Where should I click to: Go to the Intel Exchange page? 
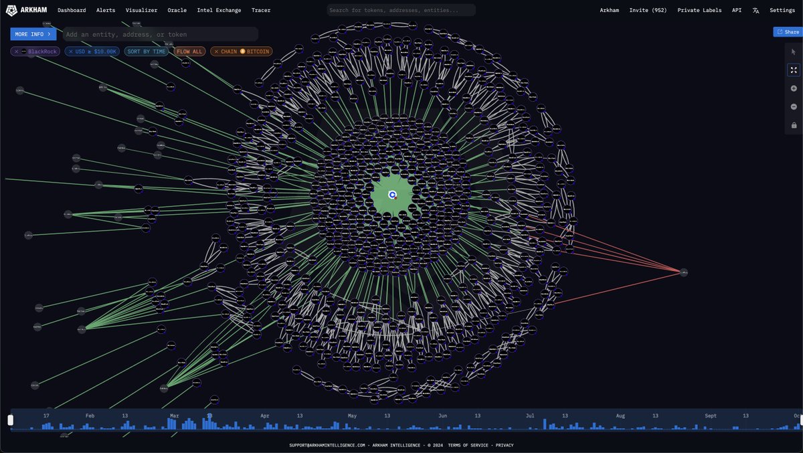219,10
